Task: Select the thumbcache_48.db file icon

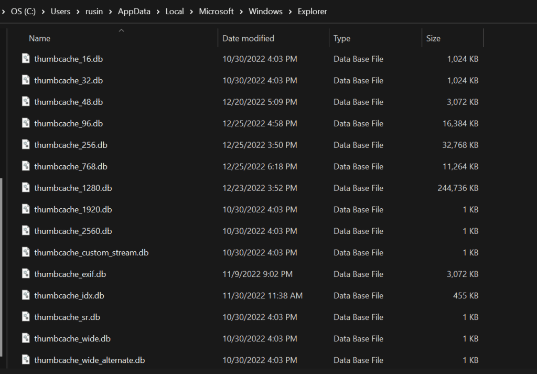Action: pos(26,102)
